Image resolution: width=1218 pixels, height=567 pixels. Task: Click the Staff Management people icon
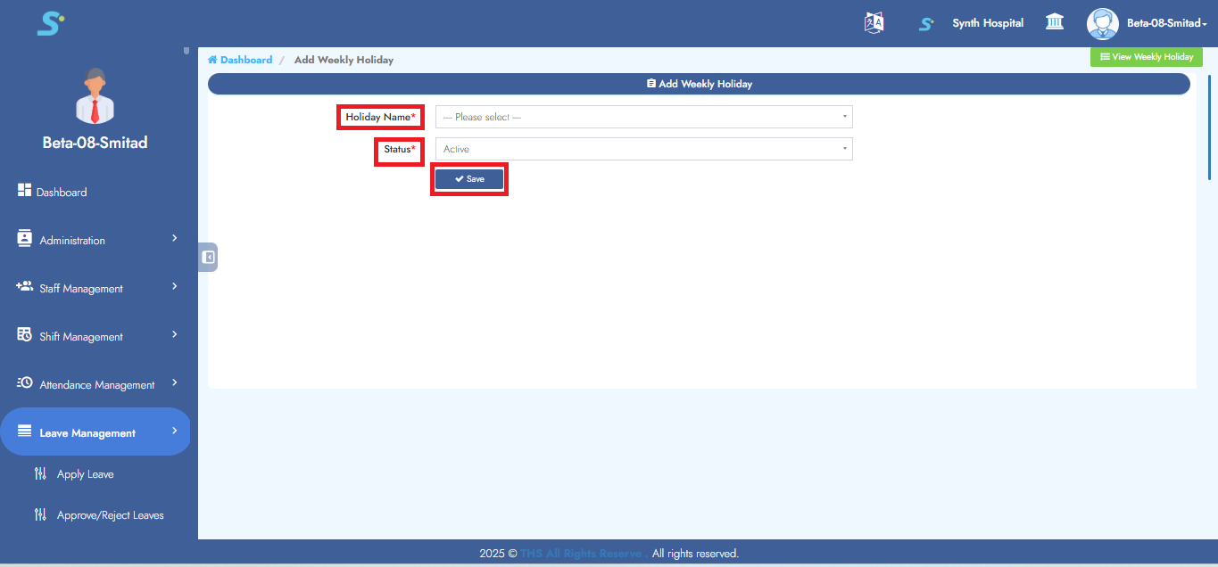(x=25, y=287)
